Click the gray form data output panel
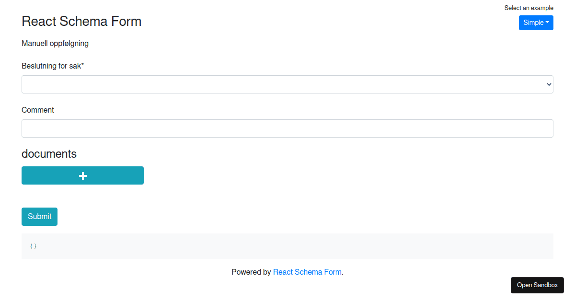The height and width of the screenshot is (302, 575). [x=287, y=246]
